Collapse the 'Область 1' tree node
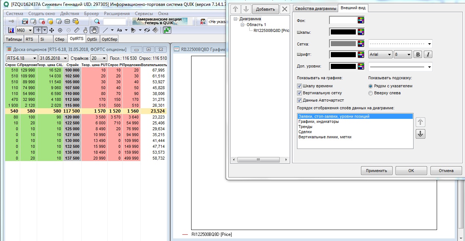Image resolution: width=465 pixels, height=241 pixels. click(243, 25)
